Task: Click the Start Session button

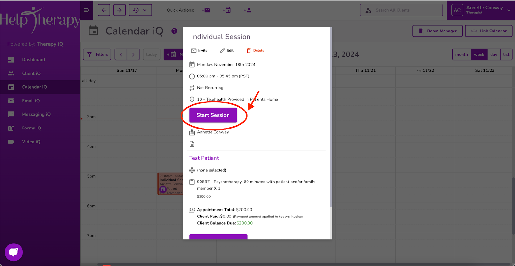Action: click(x=213, y=115)
